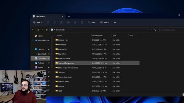The height and width of the screenshot is (103, 184).
Task: Select SEGA Mega Drive Classics folder
Action: pos(97,68)
